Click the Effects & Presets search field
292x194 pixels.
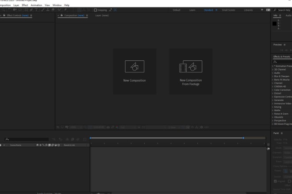[282, 62]
